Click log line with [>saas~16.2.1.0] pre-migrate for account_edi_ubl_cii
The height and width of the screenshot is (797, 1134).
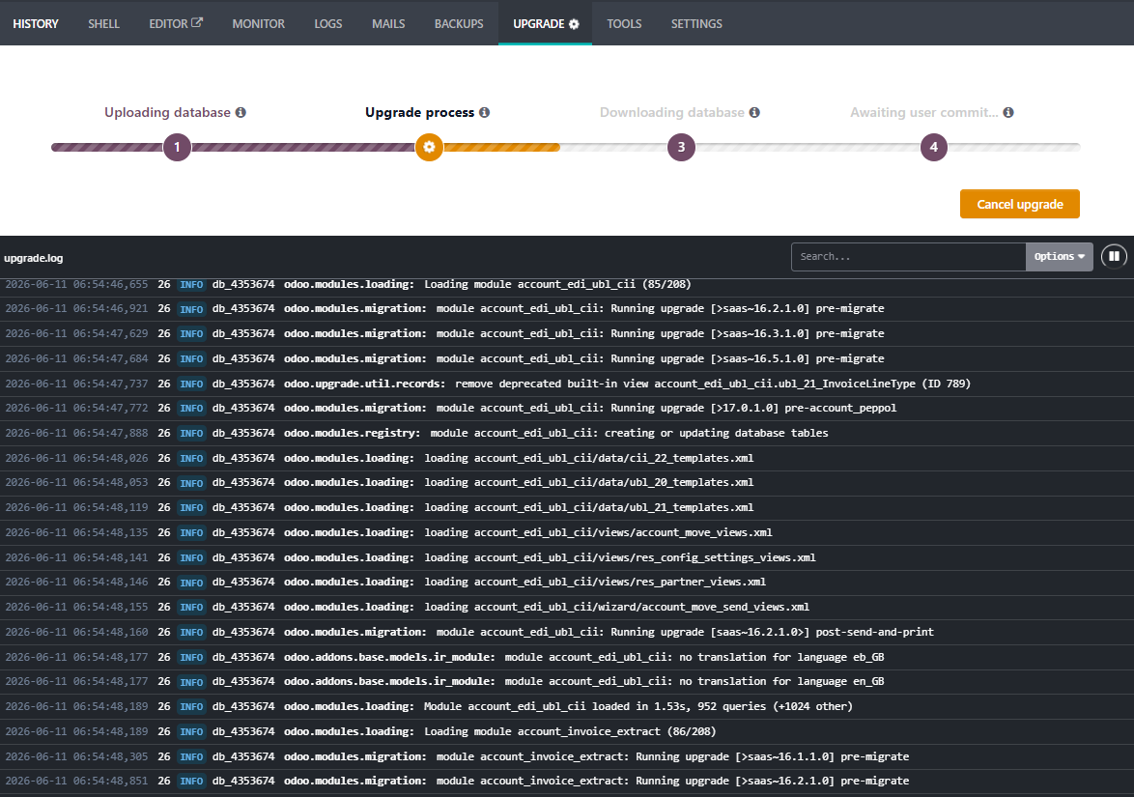[x=567, y=309]
